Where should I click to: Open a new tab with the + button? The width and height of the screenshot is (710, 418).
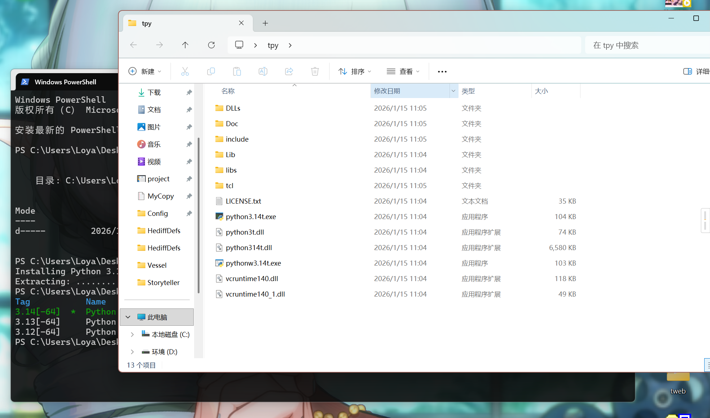[x=265, y=23]
